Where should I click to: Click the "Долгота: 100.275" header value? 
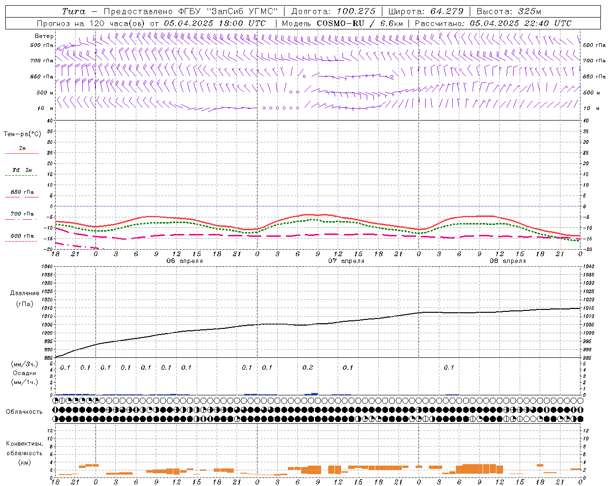tap(333, 11)
